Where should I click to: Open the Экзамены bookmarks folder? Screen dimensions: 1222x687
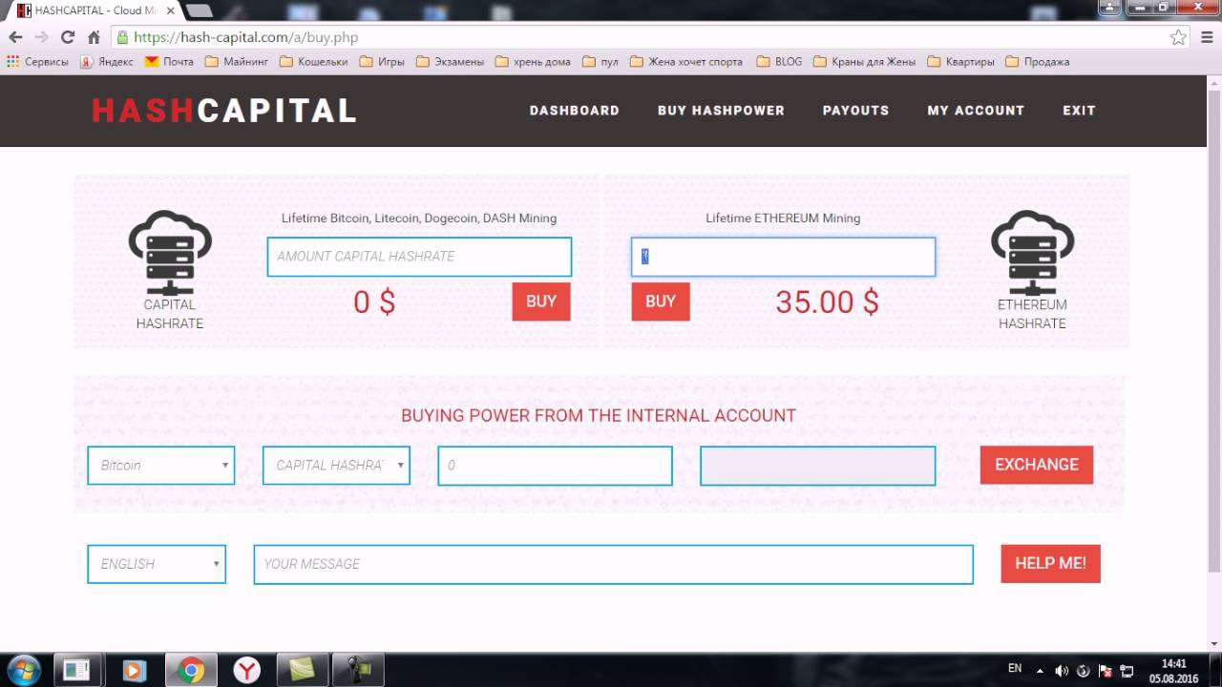[x=450, y=61]
